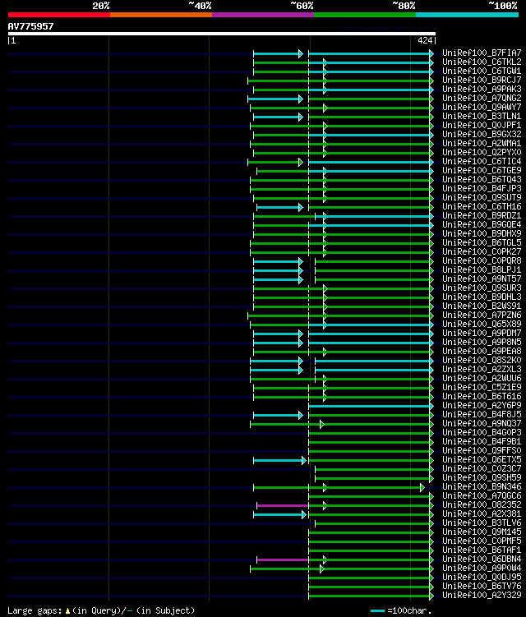Image resolution: width=526 pixels, height=617 pixels.
Task: Select UniRef100_B4FJP3 label
Action: 482,188
